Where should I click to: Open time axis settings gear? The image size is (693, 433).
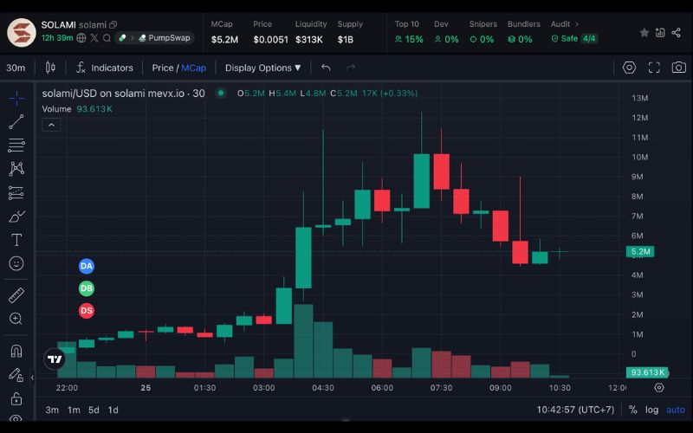(659, 387)
